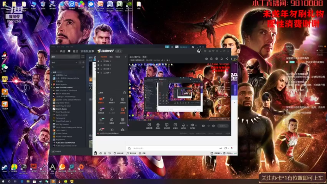The width and height of the screenshot is (327, 184).
Task: Add a new scene with plus button
Action: 125,57
